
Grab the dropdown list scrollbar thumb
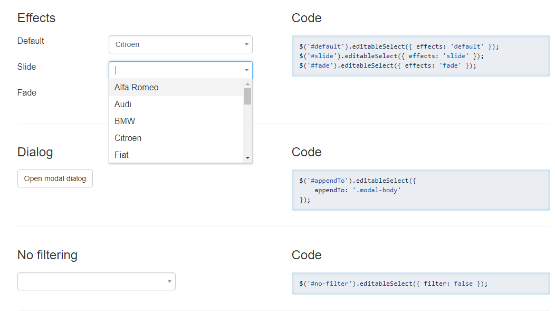pos(247,96)
